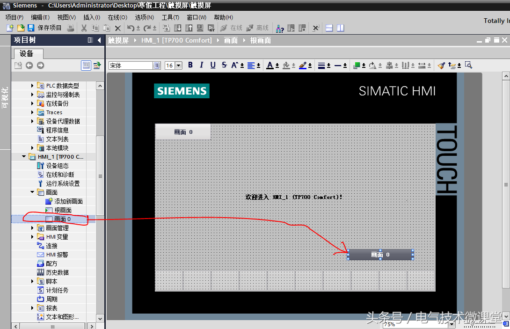Apply strikethrough text formatting
Image resolution: width=510 pixels, height=329 pixels.
pyautogui.click(x=224, y=65)
